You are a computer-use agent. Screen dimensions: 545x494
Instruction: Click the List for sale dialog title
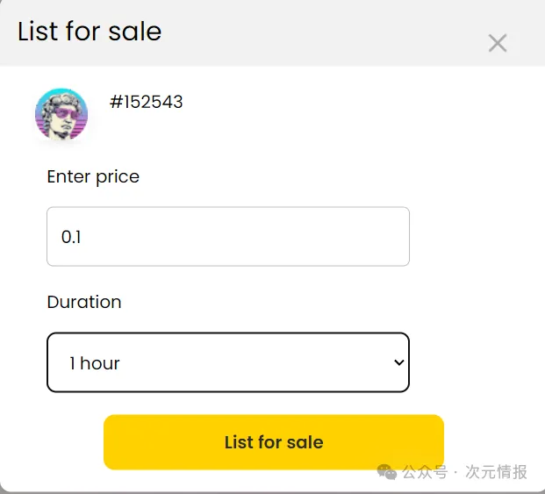[x=90, y=32]
